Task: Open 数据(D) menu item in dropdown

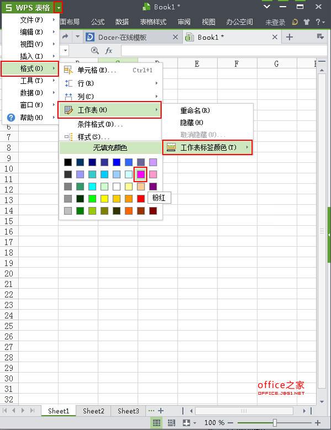Action: click(x=30, y=93)
